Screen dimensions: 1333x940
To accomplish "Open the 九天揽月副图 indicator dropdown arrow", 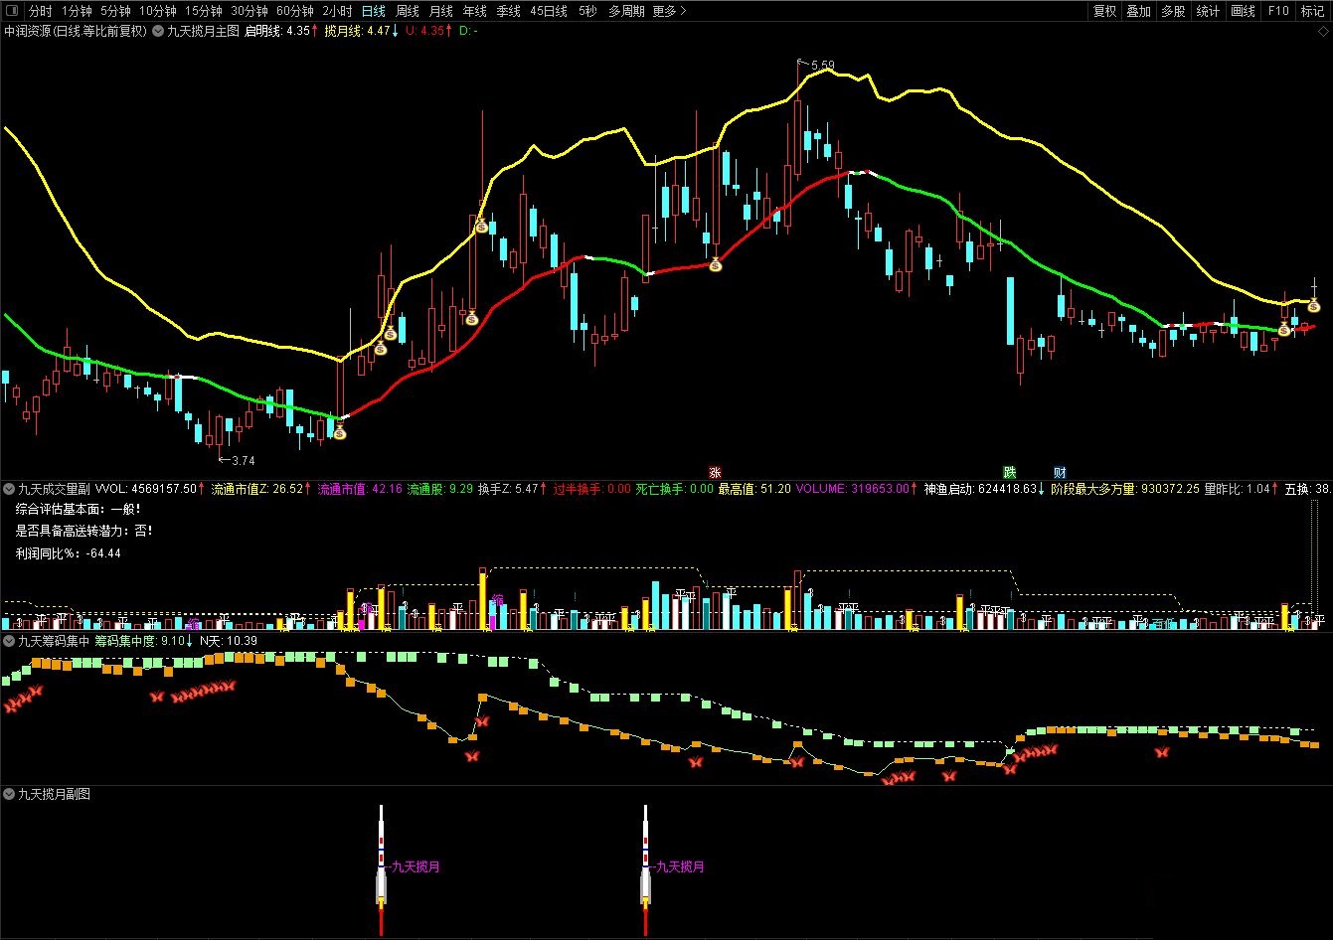I will pyautogui.click(x=9, y=794).
